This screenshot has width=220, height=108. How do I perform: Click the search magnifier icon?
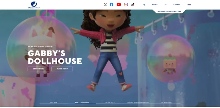point(144,5)
